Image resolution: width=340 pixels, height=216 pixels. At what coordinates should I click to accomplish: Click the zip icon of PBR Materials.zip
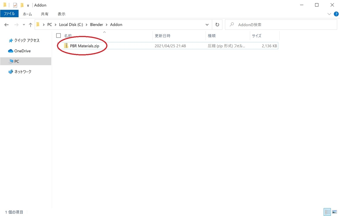[x=66, y=46]
